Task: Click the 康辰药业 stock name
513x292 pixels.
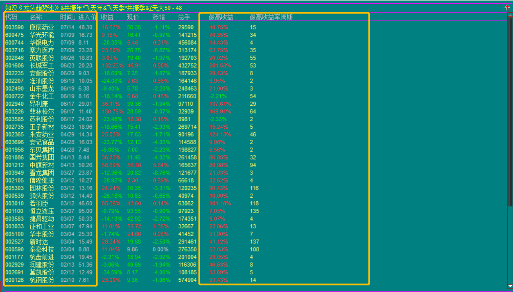Action: (42, 27)
